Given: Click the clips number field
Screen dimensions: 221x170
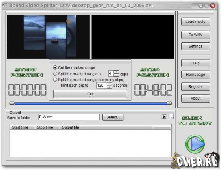Looking at the screenshot, I should pos(111,73).
